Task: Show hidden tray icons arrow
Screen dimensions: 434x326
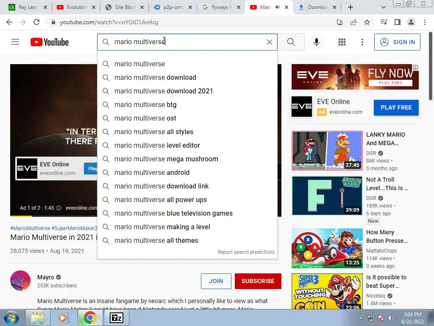Action: [360, 318]
